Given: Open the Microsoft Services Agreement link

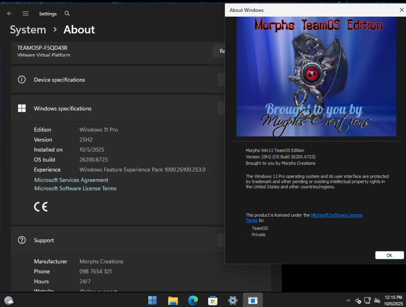Looking at the screenshot, I should 71,180.
